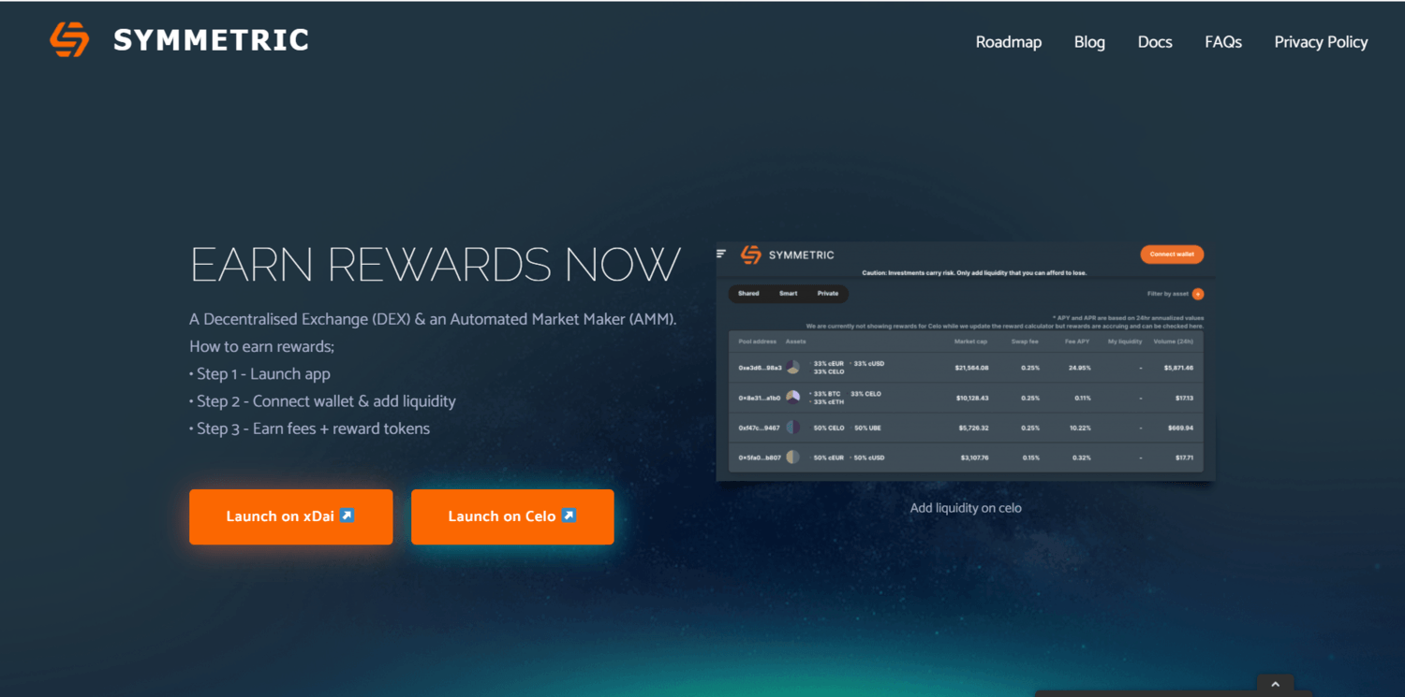Click the EARN REWARDS NOW heading
The width and height of the screenshot is (1405, 697).
(435, 266)
